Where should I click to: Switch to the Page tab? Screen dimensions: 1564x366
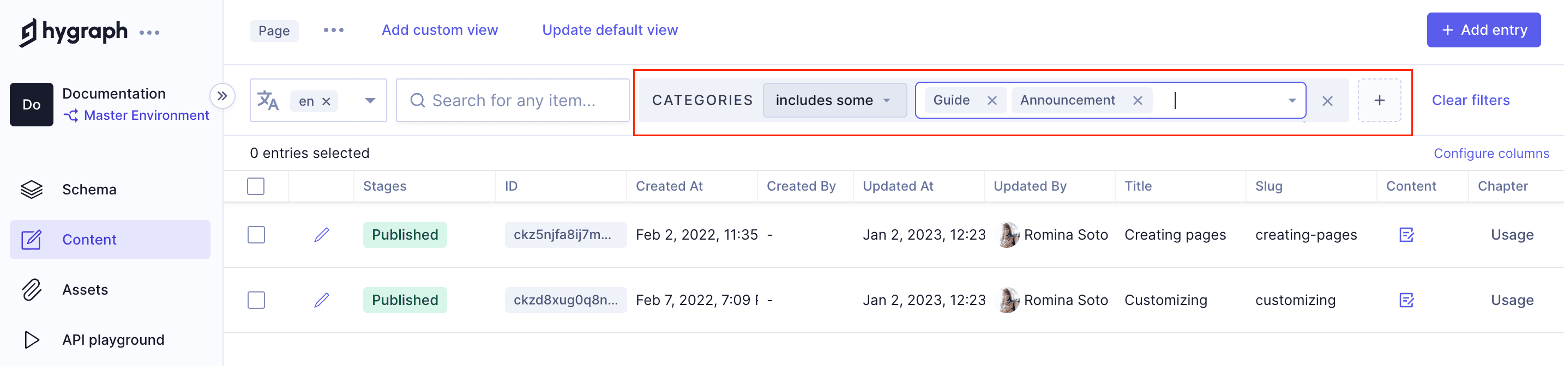[274, 30]
